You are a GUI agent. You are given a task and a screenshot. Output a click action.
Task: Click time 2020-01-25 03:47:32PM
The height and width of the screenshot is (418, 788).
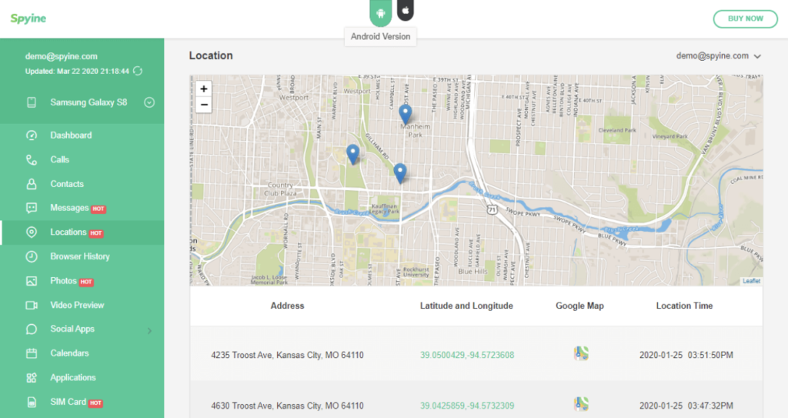[x=686, y=406]
